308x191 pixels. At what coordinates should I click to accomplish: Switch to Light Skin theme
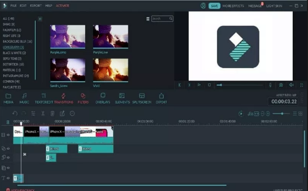point(274,6)
